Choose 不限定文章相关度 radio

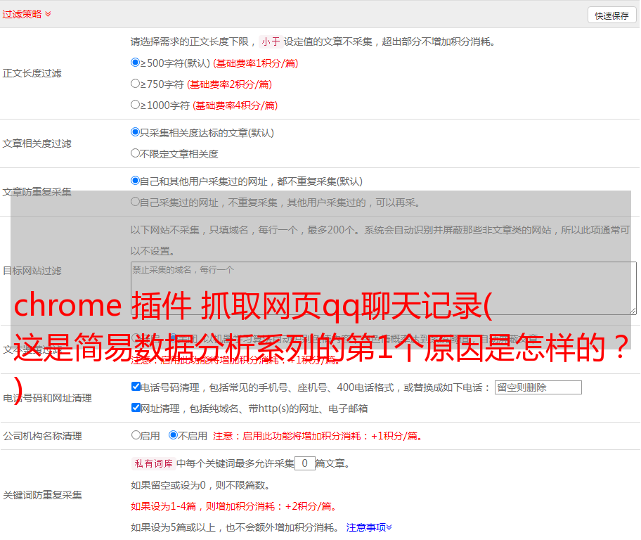pyautogui.click(x=135, y=153)
